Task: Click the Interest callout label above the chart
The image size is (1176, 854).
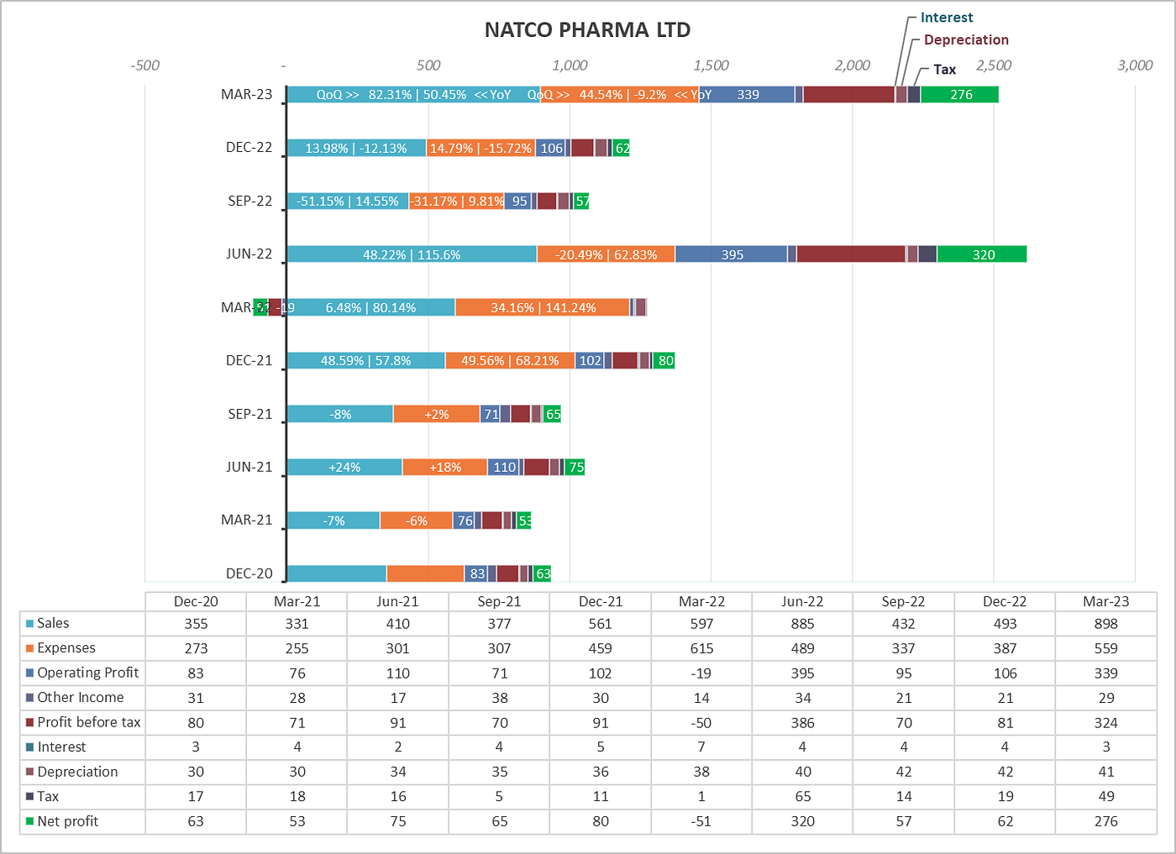Action: coord(947,18)
